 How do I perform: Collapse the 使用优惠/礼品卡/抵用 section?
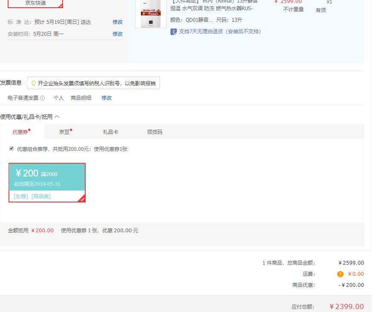57,117
